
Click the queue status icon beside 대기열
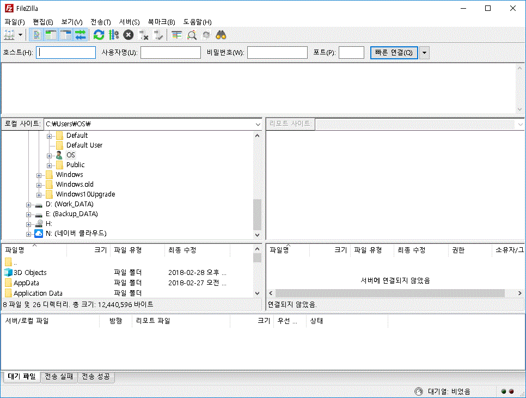tap(418, 391)
